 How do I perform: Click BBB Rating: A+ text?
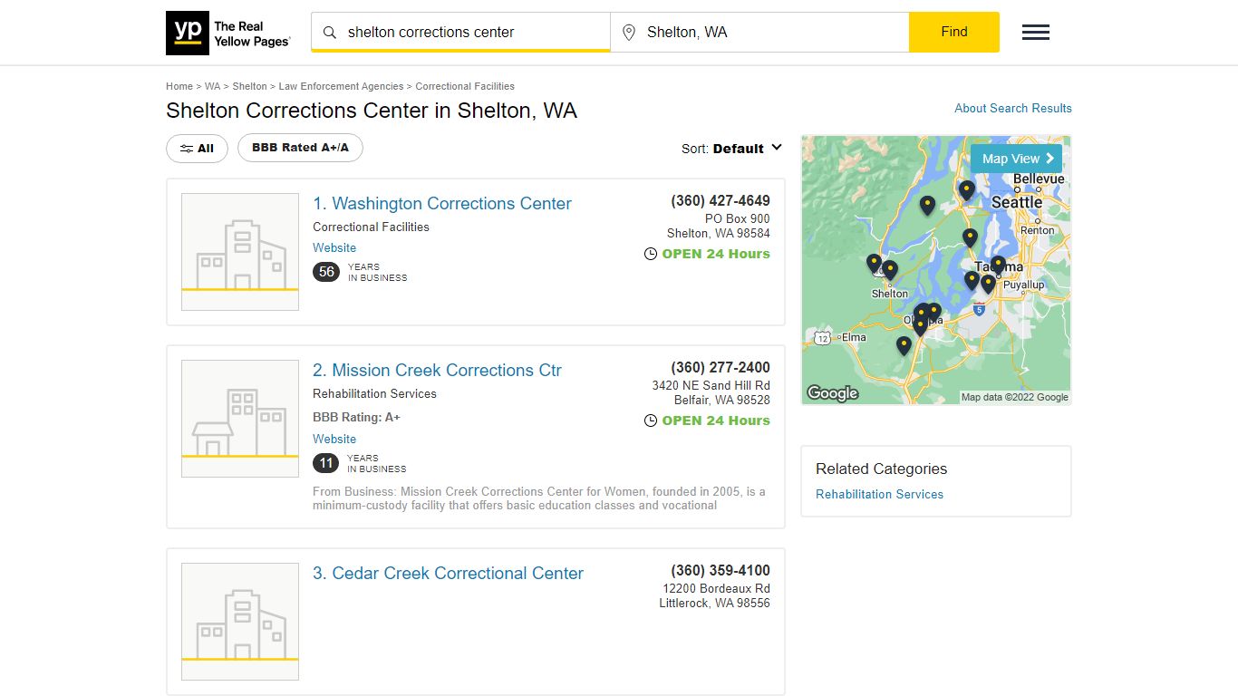356,417
